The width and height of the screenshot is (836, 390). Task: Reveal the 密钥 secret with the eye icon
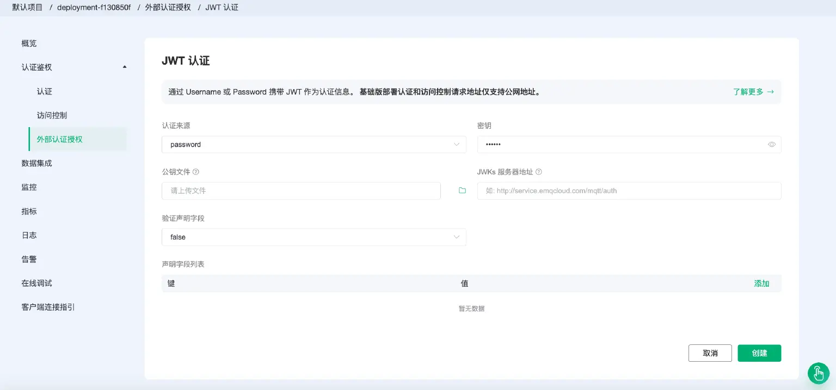click(771, 144)
